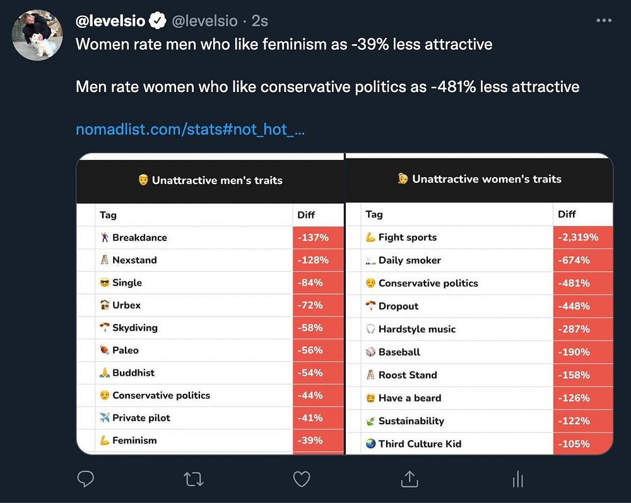Click the 2s tweet timestamp

coord(260,21)
